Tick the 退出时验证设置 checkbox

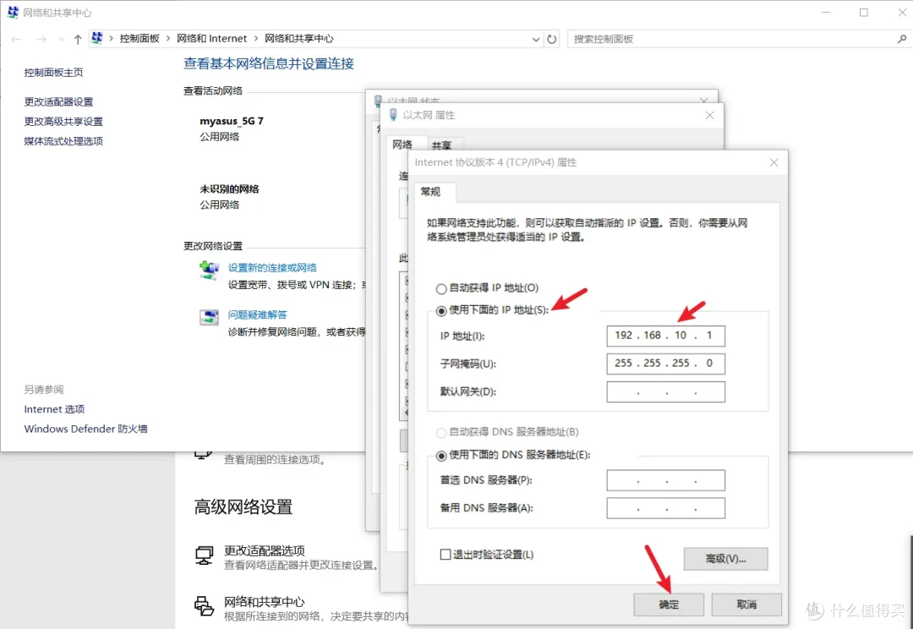(446, 555)
